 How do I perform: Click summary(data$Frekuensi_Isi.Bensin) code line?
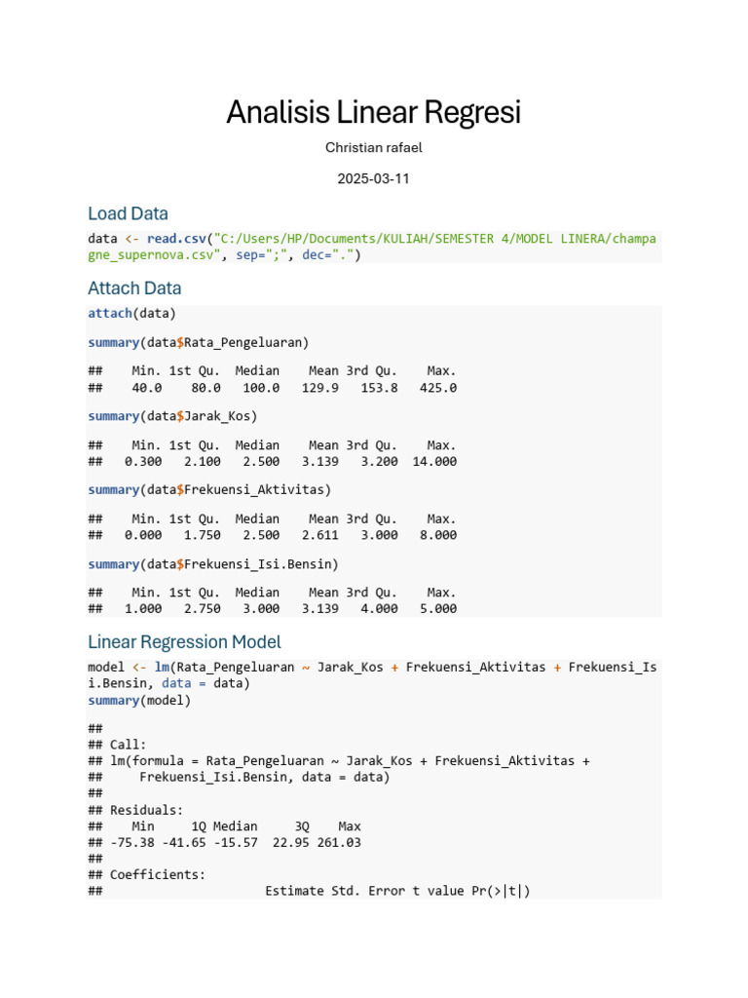coord(213,564)
